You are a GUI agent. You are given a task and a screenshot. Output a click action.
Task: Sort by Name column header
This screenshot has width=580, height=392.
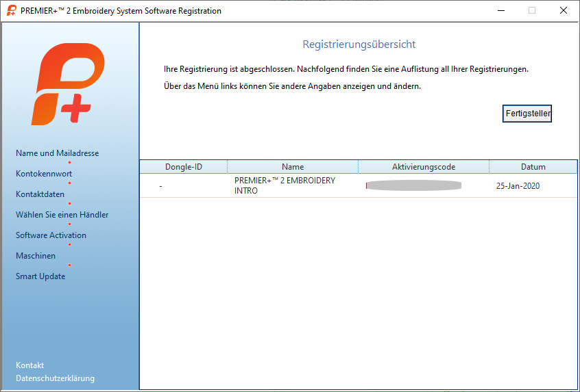coord(293,167)
